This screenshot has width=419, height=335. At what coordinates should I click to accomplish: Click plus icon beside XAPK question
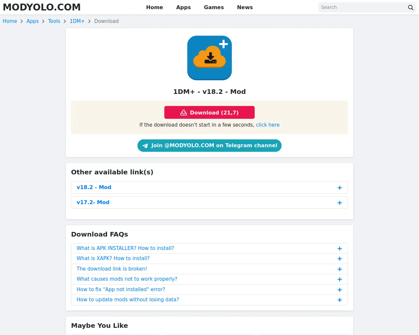(339, 259)
